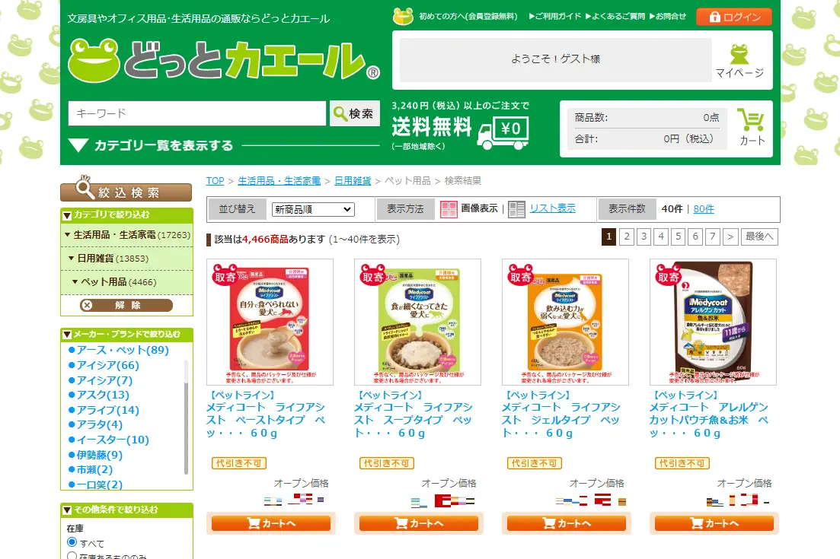Screen dimensions: 840x559
Task: Switch to list view icon
Action: 516,209
